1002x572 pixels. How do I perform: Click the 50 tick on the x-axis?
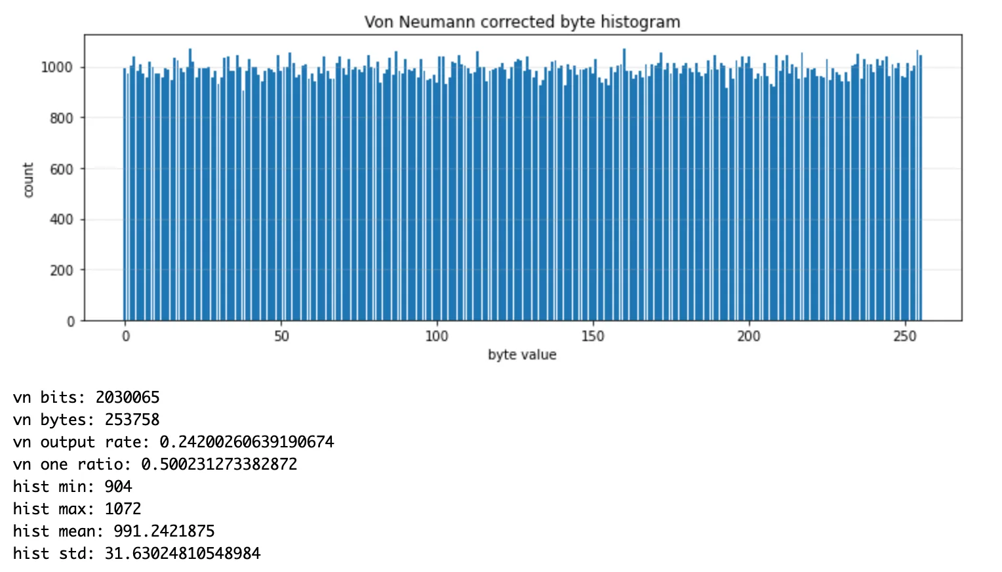tap(281, 337)
